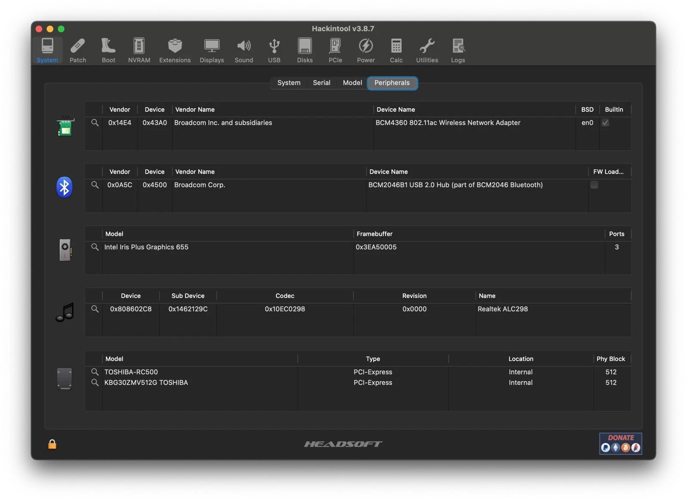The width and height of the screenshot is (687, 501).
Task: Click magnifier next to Broadcom wireless adapter
Action: pyautogui.click(x=95, y=123)
